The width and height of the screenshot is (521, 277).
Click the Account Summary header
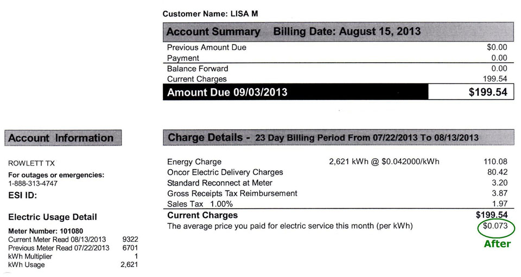213,31
